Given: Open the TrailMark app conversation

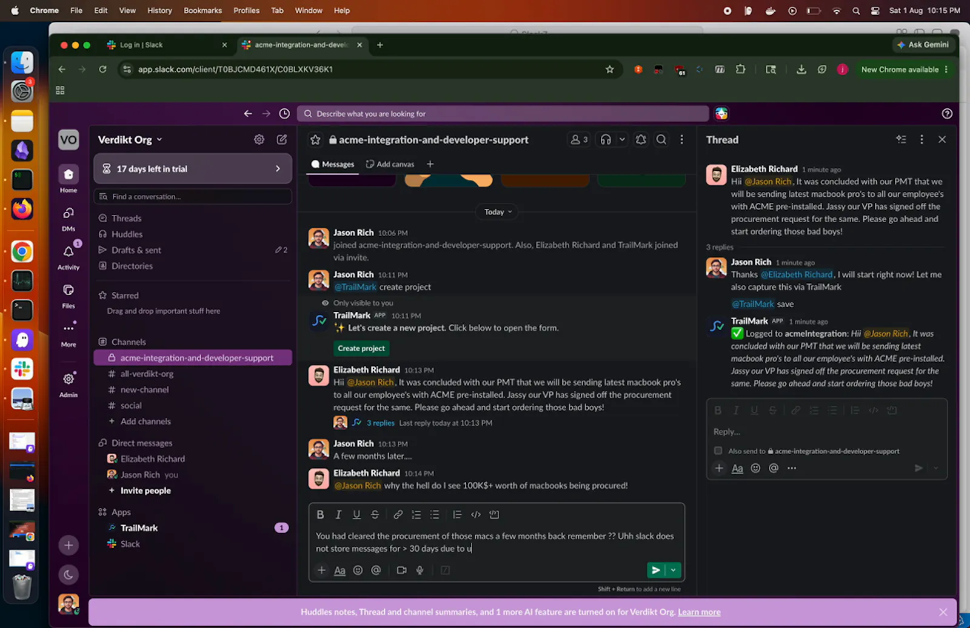Looking at the screenshot, I should pos(193,528).
